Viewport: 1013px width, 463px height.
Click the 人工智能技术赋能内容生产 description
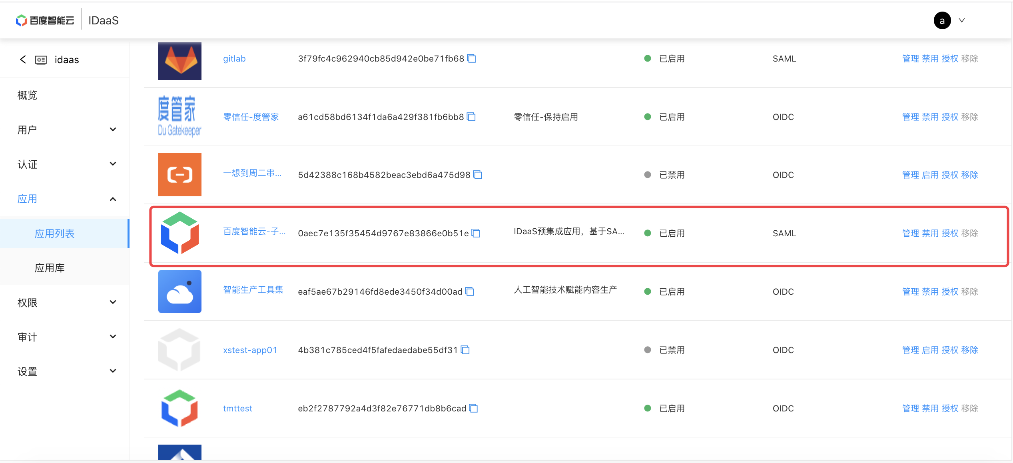[x=565, y=289]
